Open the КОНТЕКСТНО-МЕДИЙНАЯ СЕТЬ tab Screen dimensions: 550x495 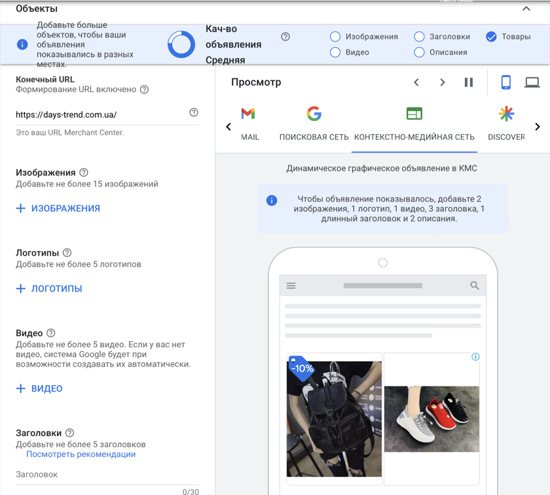pyautogui.click(x=414, y=124)
